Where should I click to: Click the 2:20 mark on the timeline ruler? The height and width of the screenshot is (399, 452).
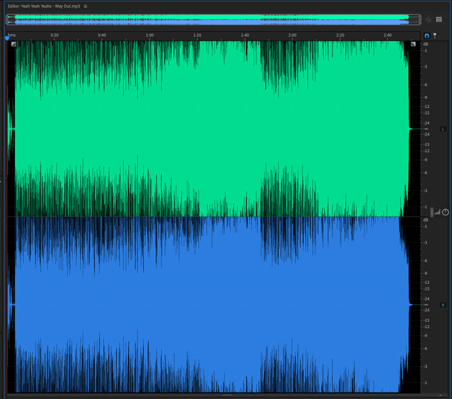(340, 35)
